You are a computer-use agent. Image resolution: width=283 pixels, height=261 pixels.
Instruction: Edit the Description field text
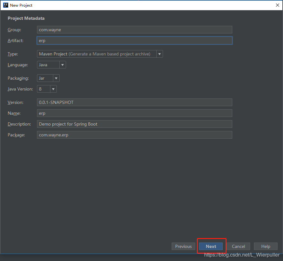click(x=134, y=124)
